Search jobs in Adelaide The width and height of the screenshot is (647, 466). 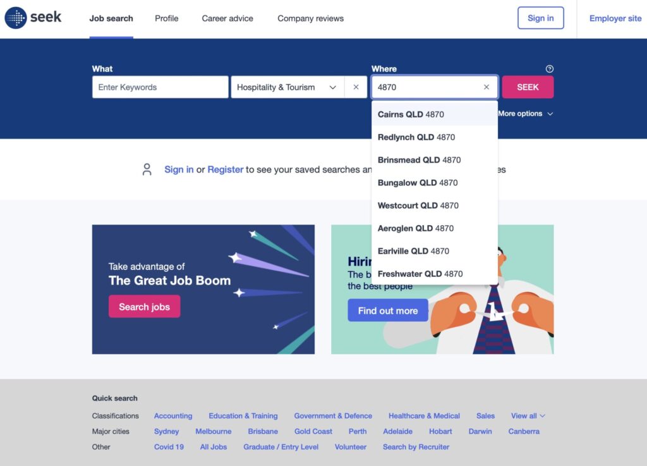click(398, 431)
